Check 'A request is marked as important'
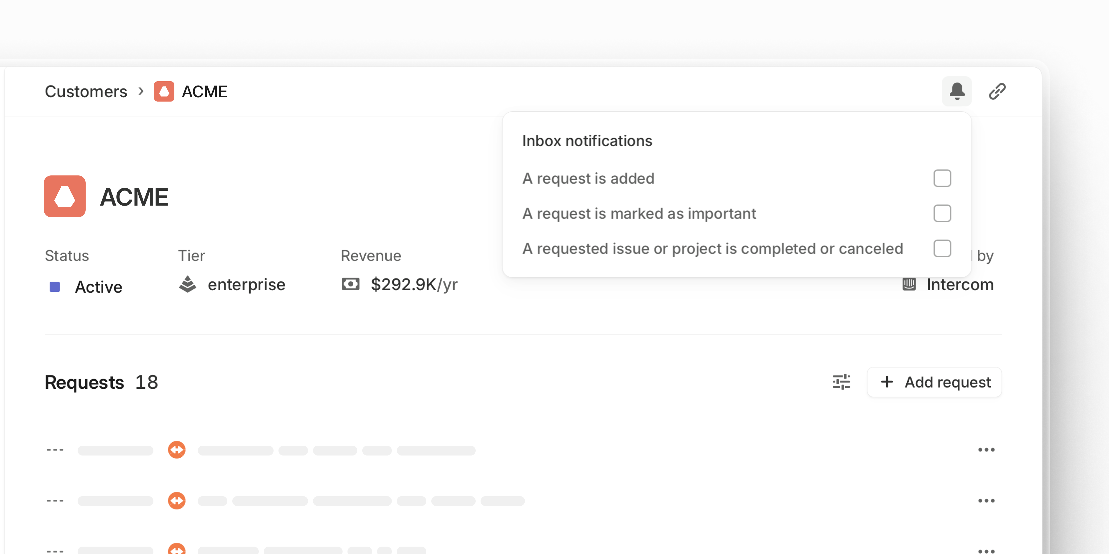Screen dimensions: 1109x554 [943, 213]
